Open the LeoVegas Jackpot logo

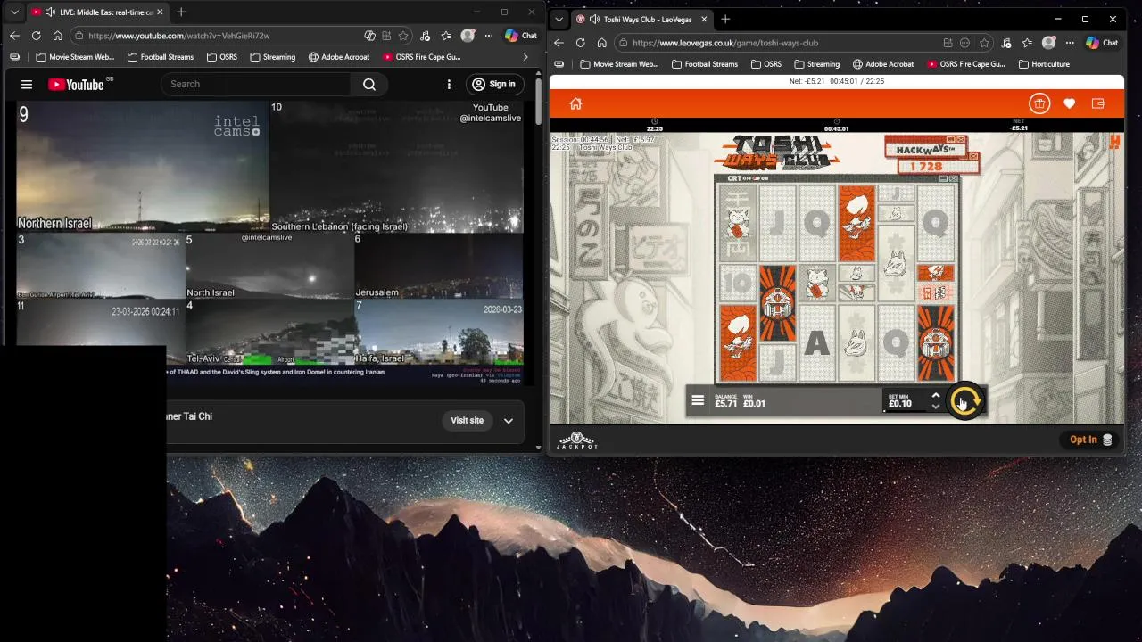tap(577, 440)
